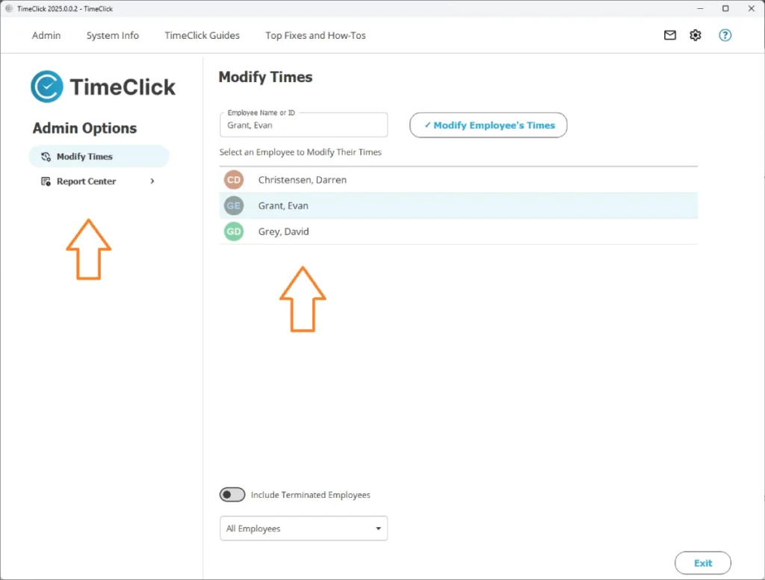Open the Admin menu
The image size is (765, 580).
(x=46, y=35)
